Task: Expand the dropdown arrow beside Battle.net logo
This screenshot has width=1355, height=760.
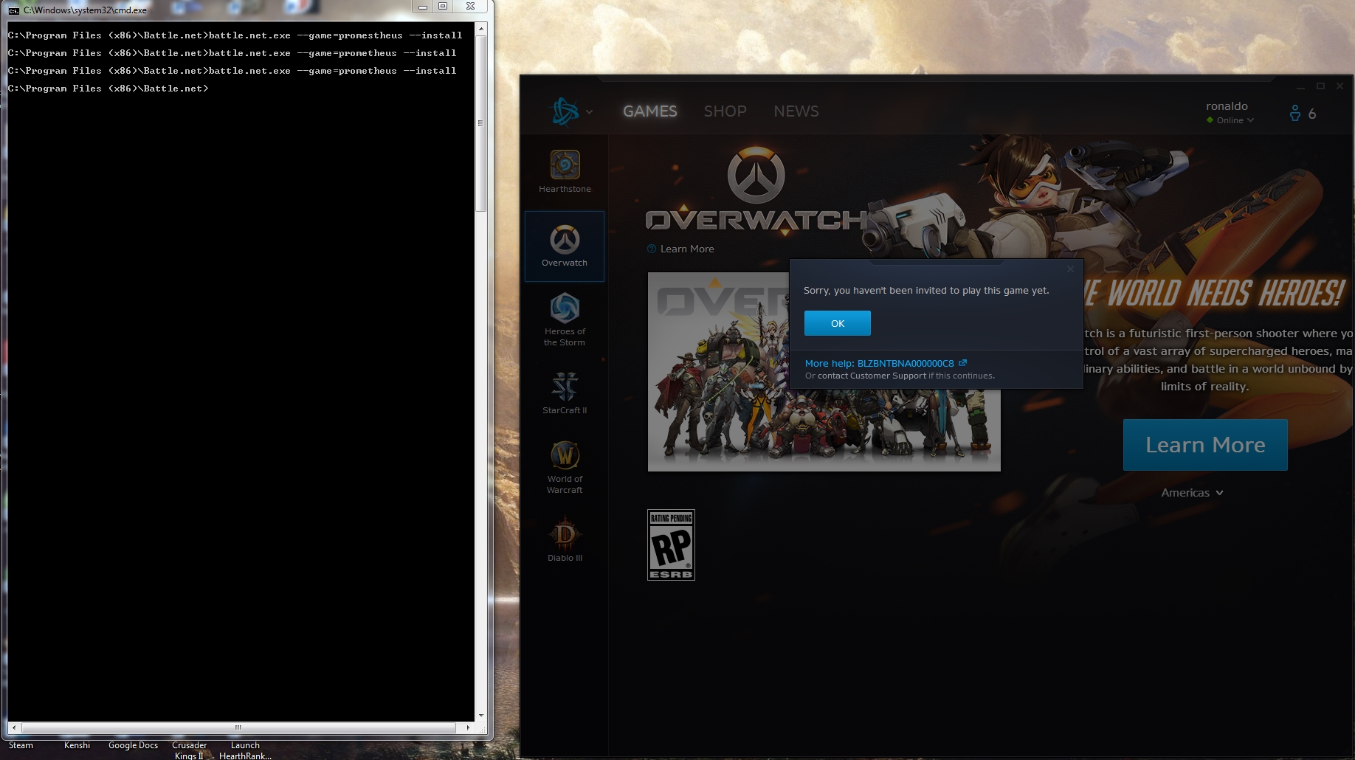Action: [x=589, y=112]
